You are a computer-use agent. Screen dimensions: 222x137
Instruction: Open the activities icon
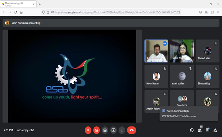point(215,130)
